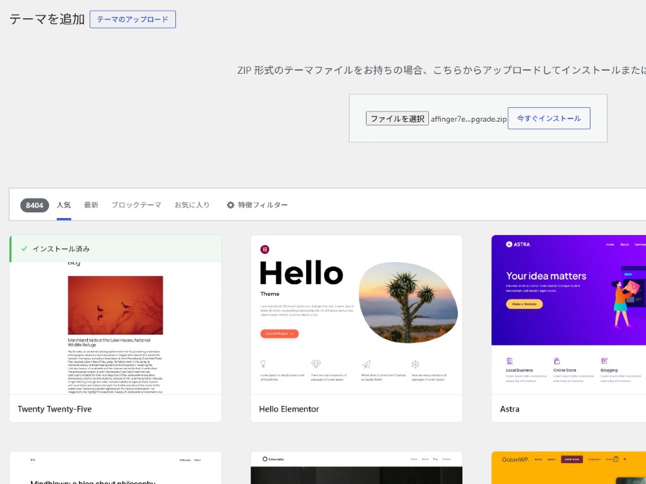
Task: Open the Extendable theme thumbnail
Action: (356, 468)
